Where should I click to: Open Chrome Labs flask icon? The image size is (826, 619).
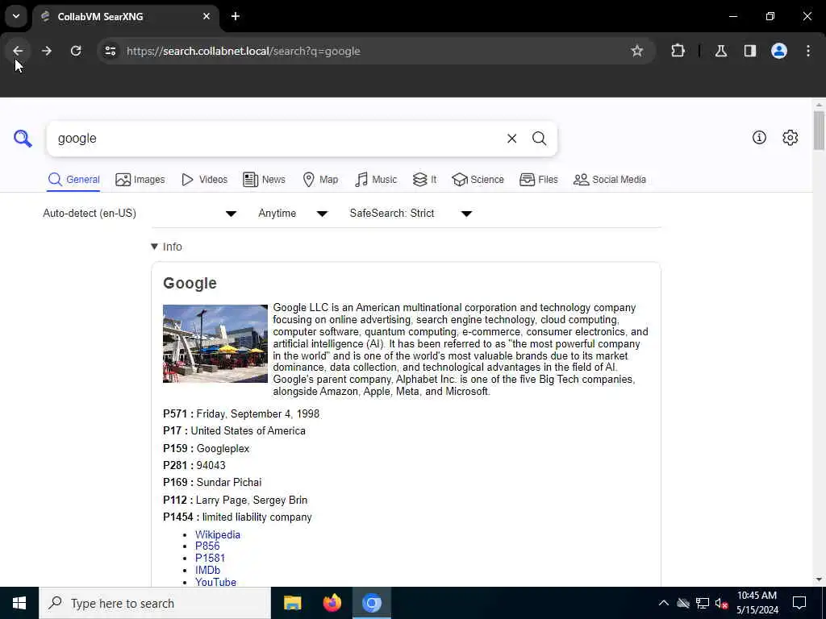click(x=720, y=51)
